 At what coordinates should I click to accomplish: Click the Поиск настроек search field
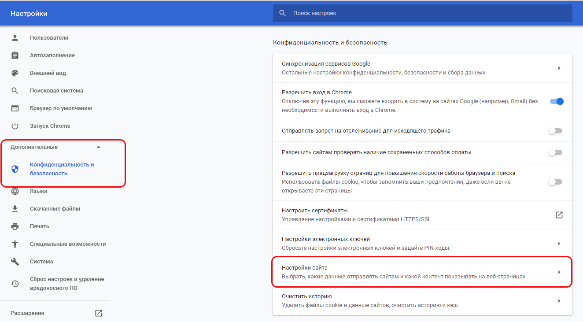423,13
